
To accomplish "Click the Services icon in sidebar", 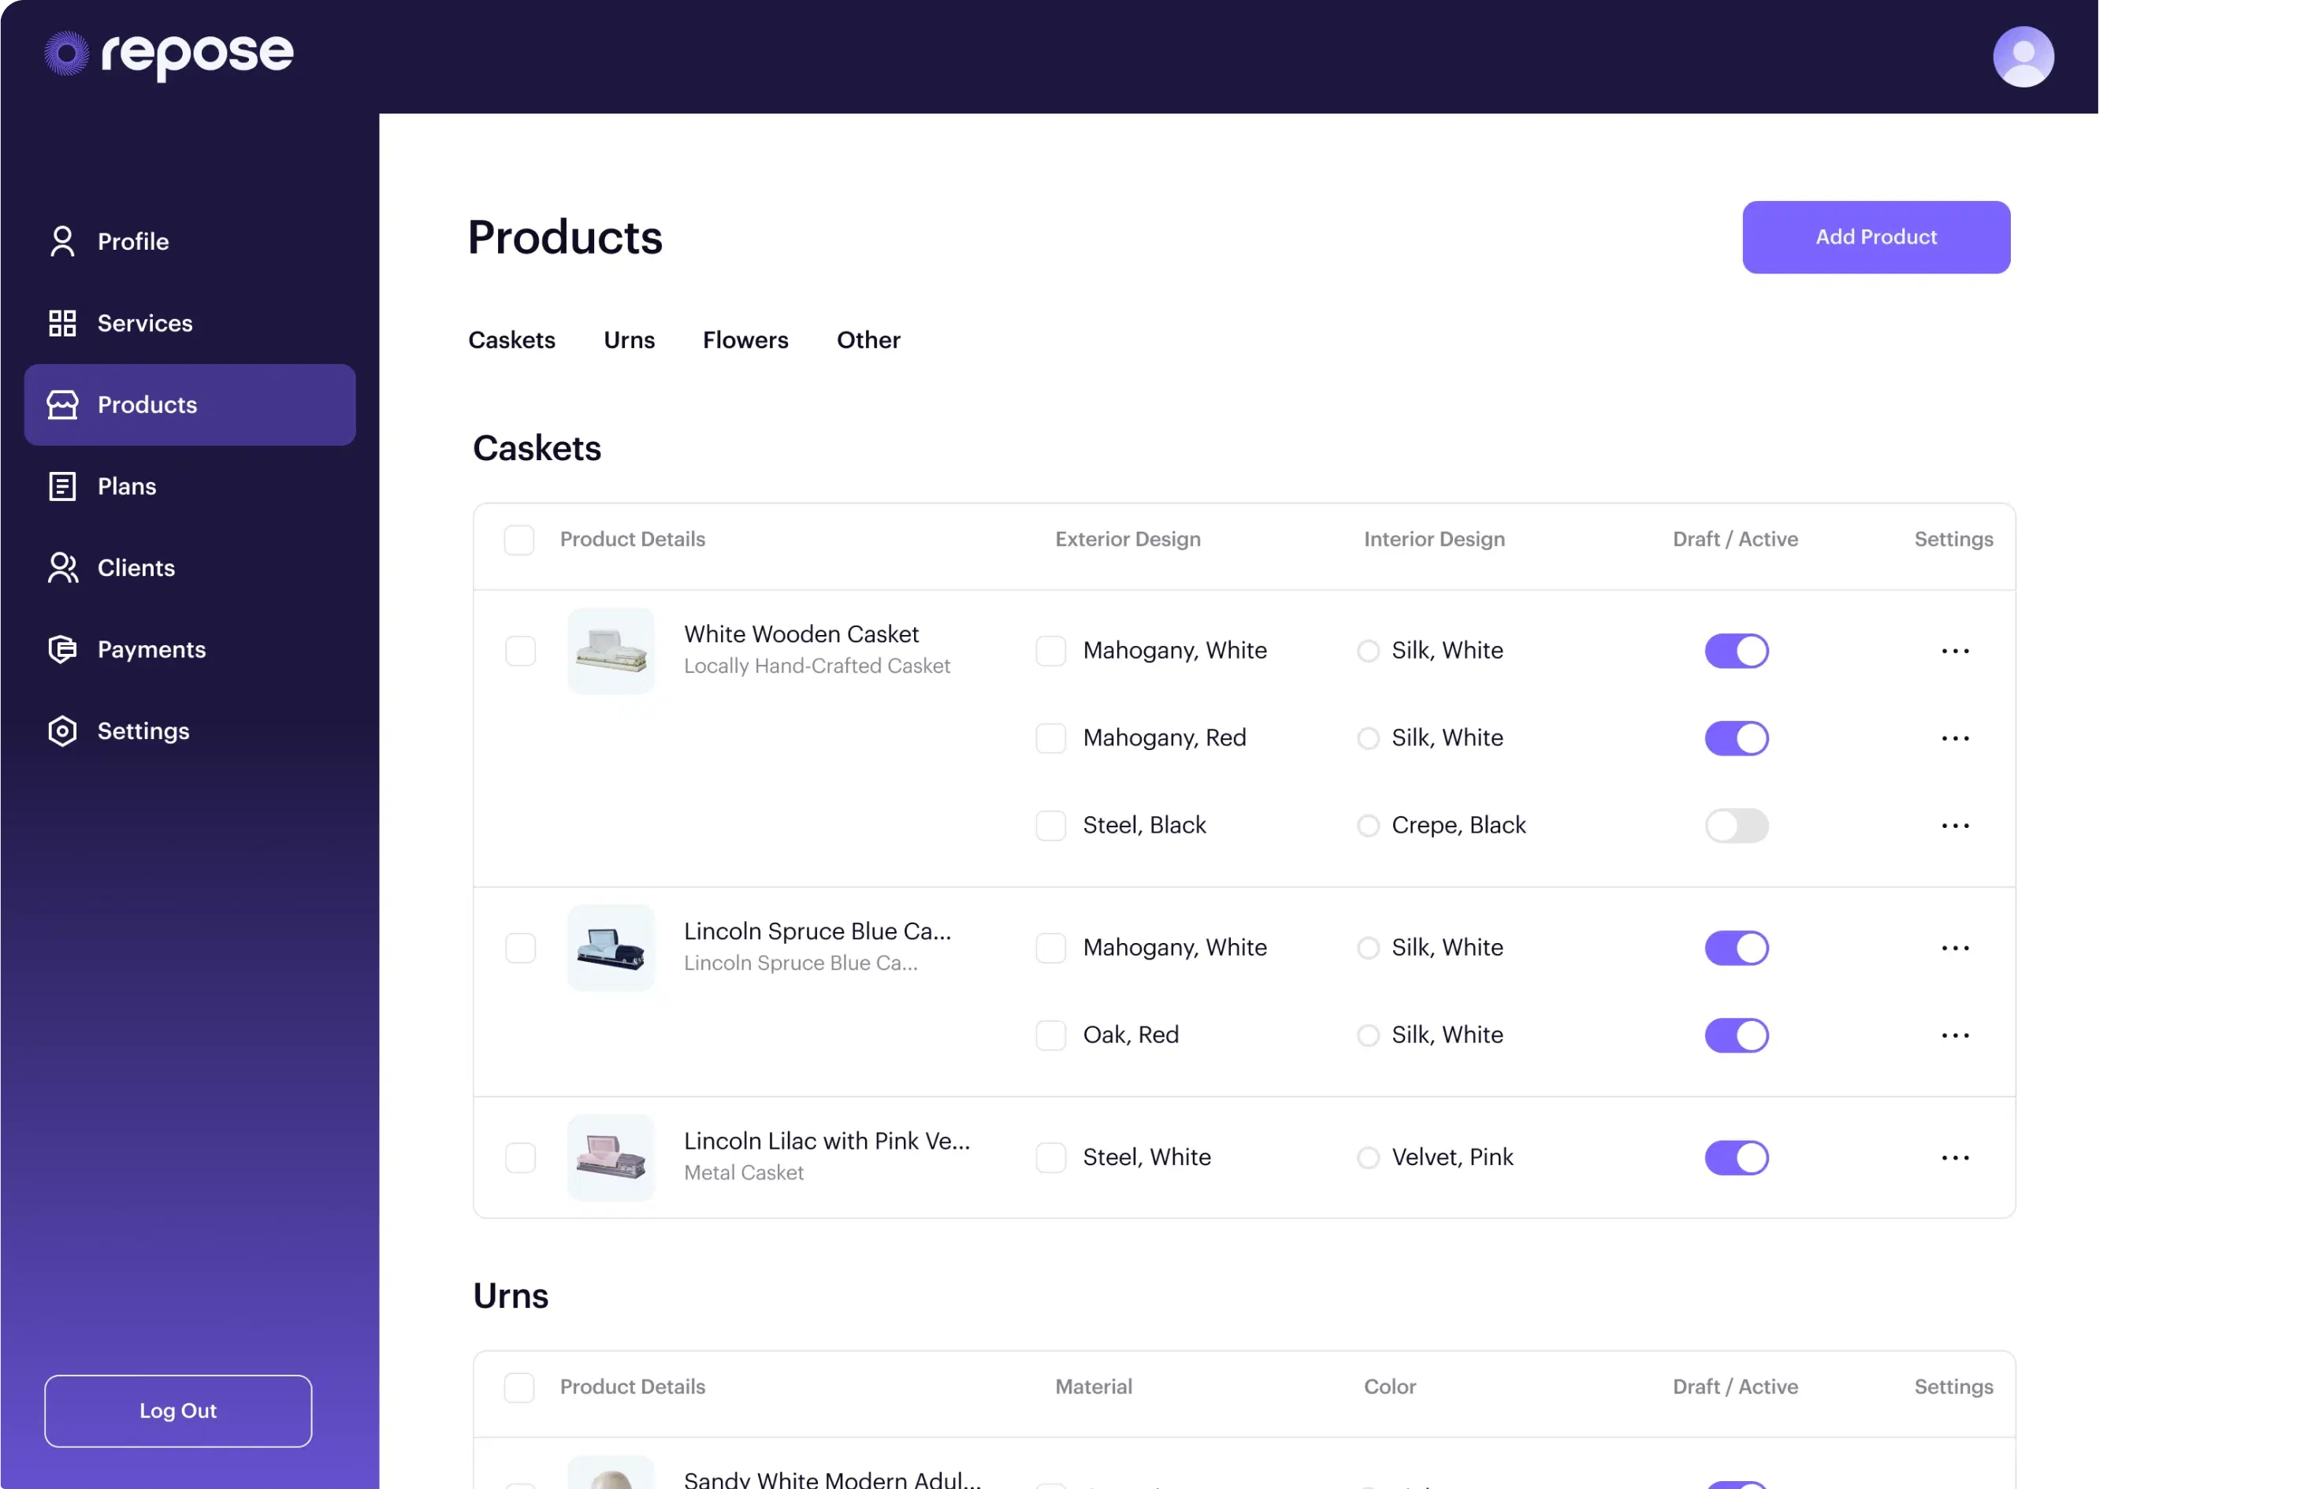I will click(x=62, y=322).
